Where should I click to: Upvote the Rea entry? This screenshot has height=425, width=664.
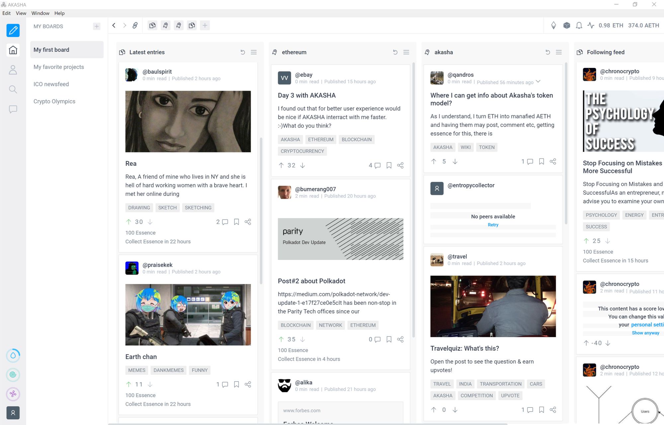click(x=128, y=222)
